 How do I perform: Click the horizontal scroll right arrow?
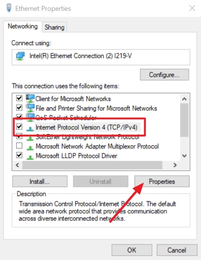point(175,165)
